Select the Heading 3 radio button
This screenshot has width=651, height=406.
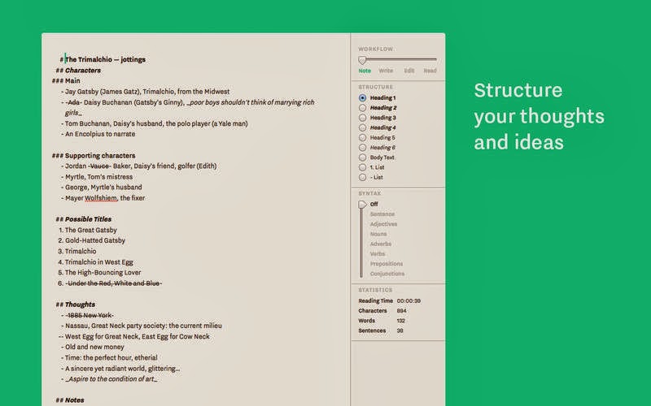pos(362,118)
